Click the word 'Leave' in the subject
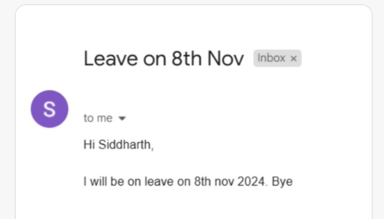The height and width of the screenshot is (219, 390). 111,58
